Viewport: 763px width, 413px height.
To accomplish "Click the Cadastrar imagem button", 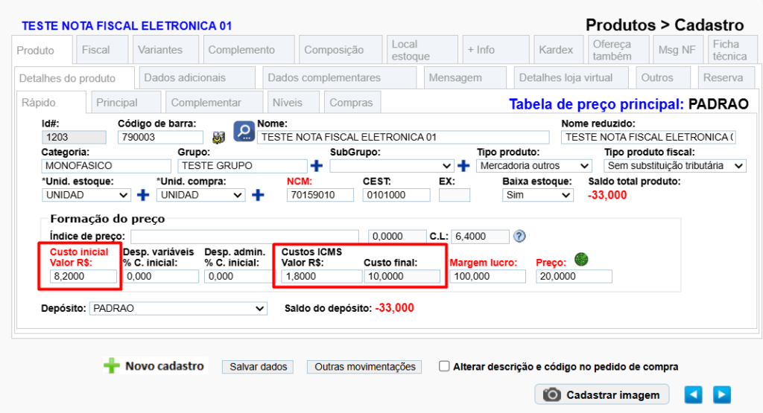I will (602, 394).
